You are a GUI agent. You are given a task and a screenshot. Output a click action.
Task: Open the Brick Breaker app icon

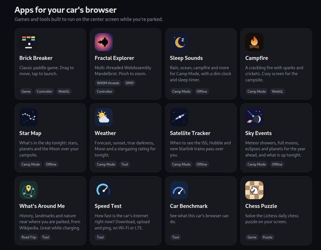click(x=29, y=42)
